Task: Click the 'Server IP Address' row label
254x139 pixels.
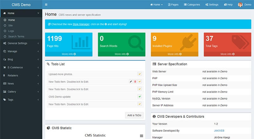Action: click(x=163, y=105)
